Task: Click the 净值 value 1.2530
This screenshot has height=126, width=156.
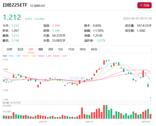Action: (x=97, y=35)
